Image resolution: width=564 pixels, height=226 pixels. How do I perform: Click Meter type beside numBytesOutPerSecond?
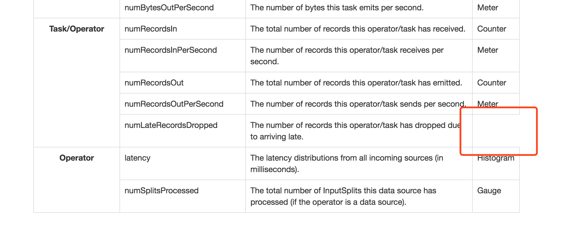(488, 8)
